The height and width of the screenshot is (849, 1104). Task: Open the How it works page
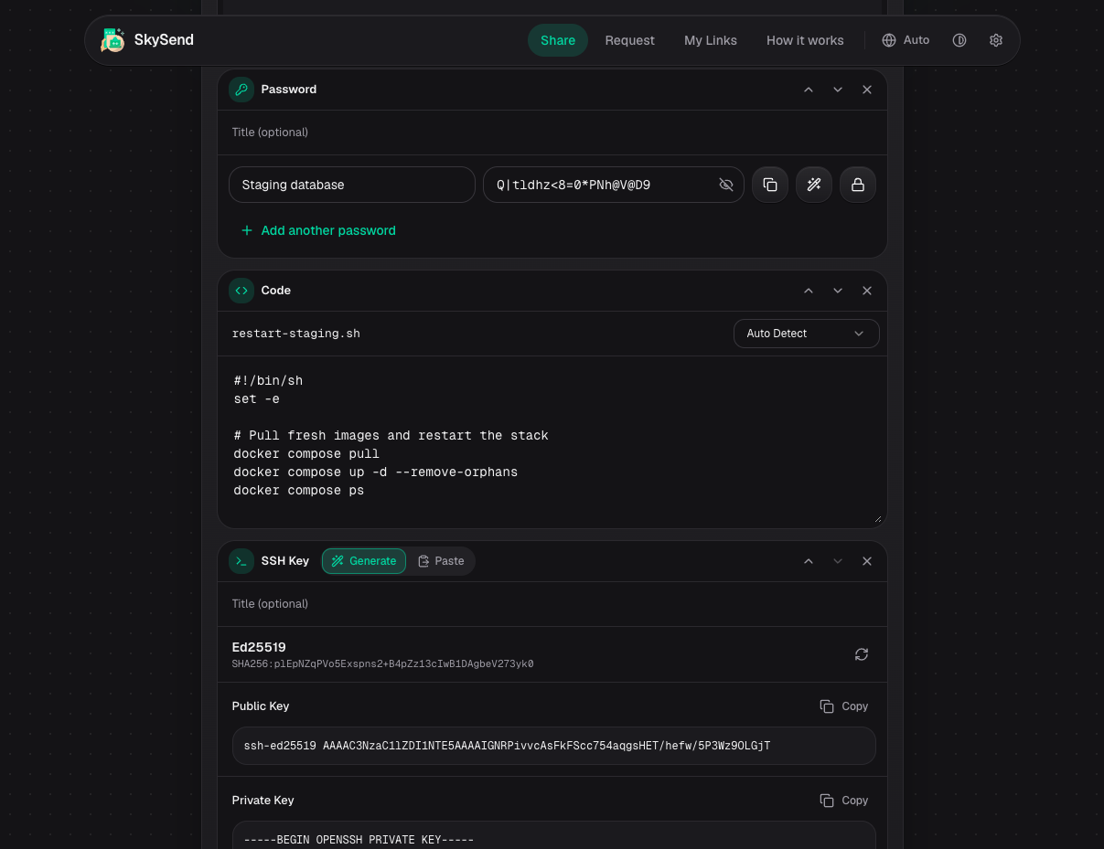(x=805, y=40)
